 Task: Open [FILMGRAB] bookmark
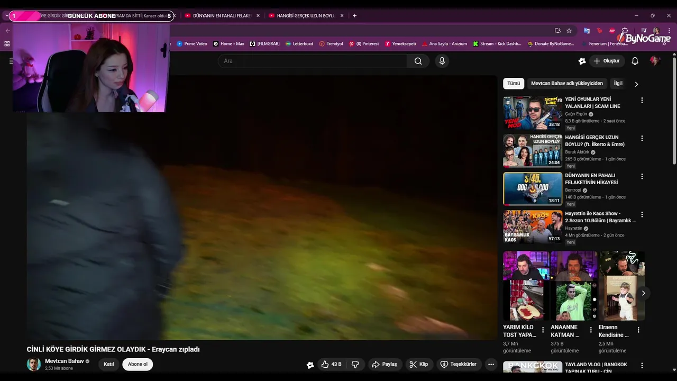click(264, 44)
